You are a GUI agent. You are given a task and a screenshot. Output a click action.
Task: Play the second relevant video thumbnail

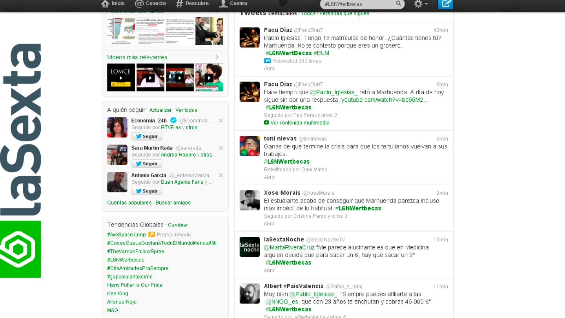point(150,77)
